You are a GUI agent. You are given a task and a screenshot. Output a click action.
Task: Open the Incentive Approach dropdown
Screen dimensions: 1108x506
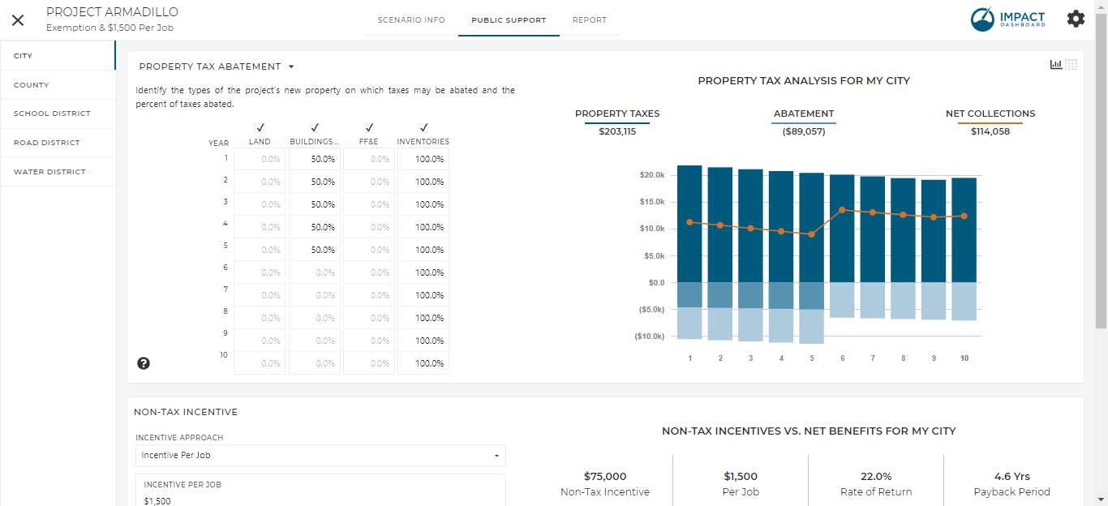coord(320,456)
